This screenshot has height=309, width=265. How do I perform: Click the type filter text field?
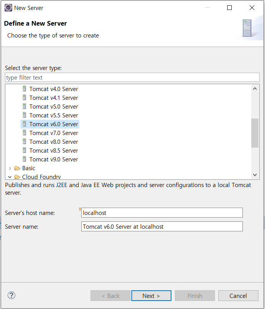[x=132, y=78]
